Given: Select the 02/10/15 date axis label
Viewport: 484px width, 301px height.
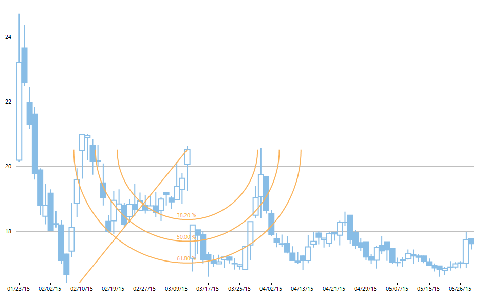Looking at the screenshot, I should click(x=82, y=289).
